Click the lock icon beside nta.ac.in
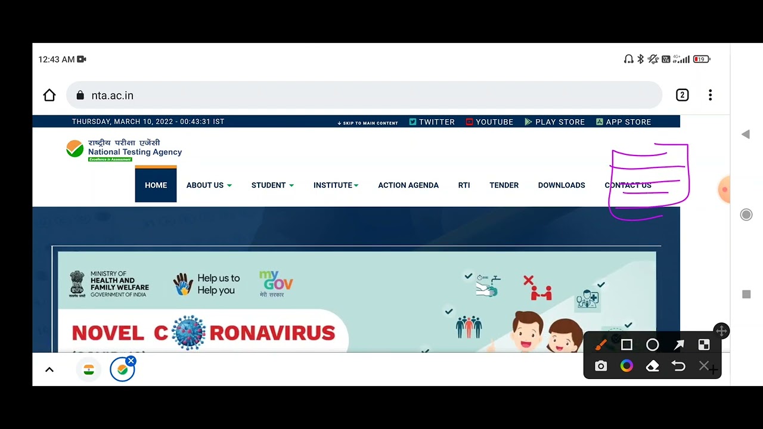This screenshot has height=429, width=763. coord(80,95)
